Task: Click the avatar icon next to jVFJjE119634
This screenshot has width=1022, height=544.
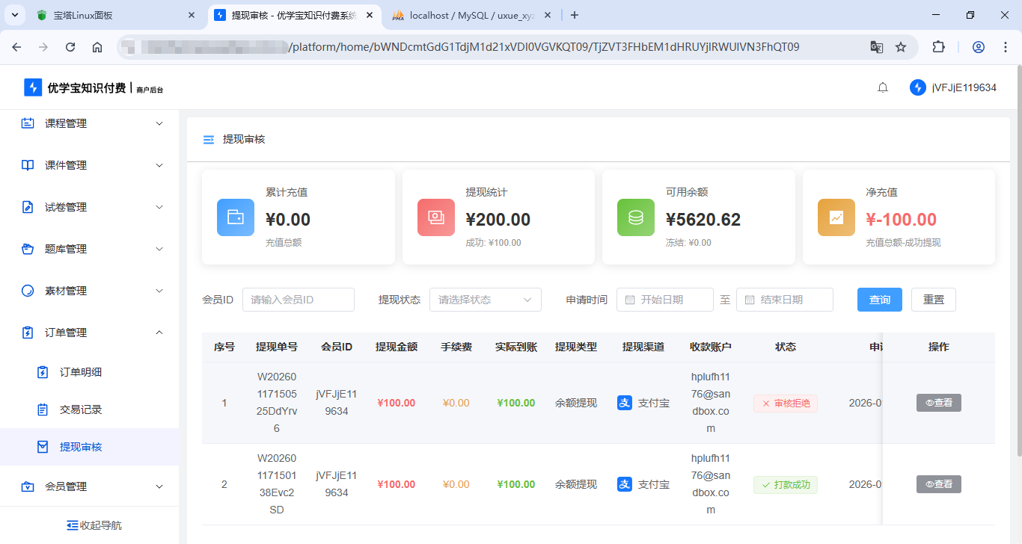Action: point(918,87)
